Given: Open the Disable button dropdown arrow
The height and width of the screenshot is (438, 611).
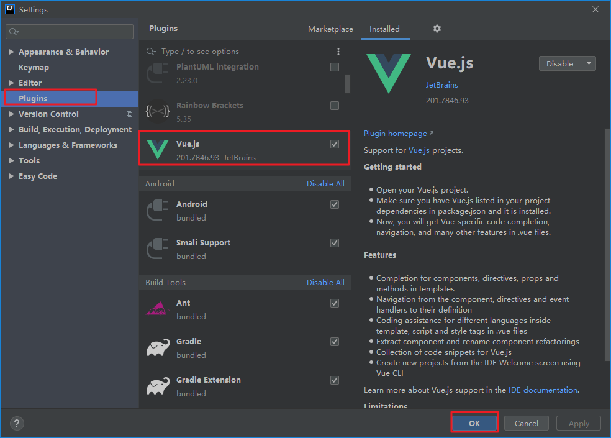Looking at the screenshot, I should click(589, 63).
